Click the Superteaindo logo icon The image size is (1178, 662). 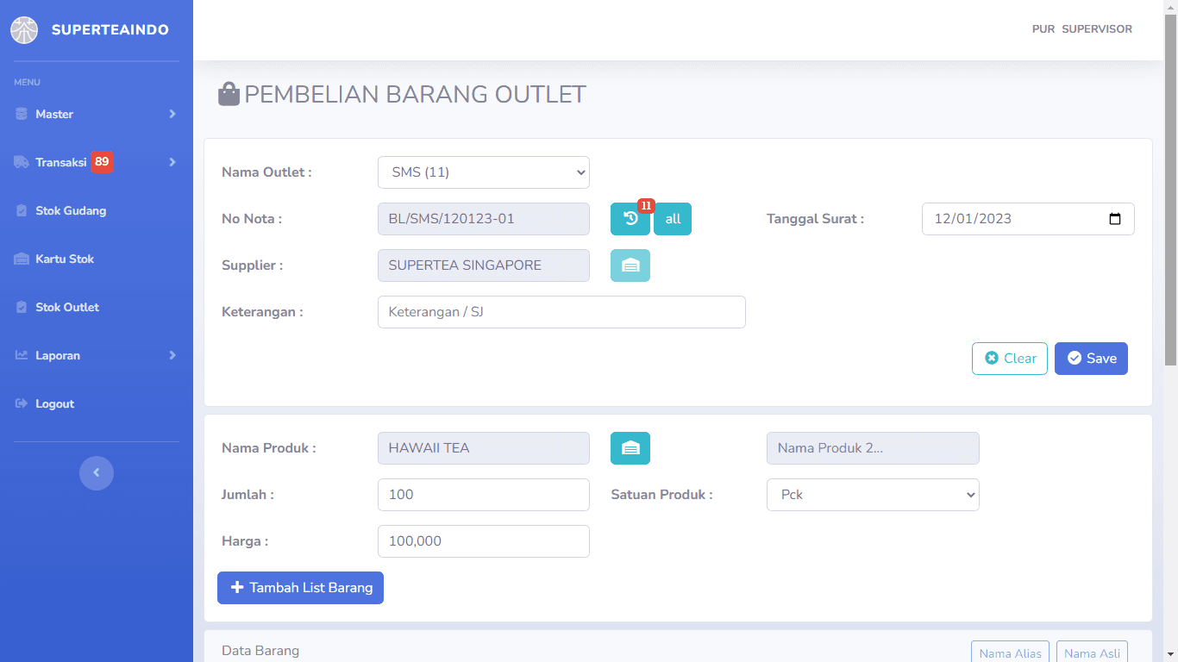pos(24,30)
